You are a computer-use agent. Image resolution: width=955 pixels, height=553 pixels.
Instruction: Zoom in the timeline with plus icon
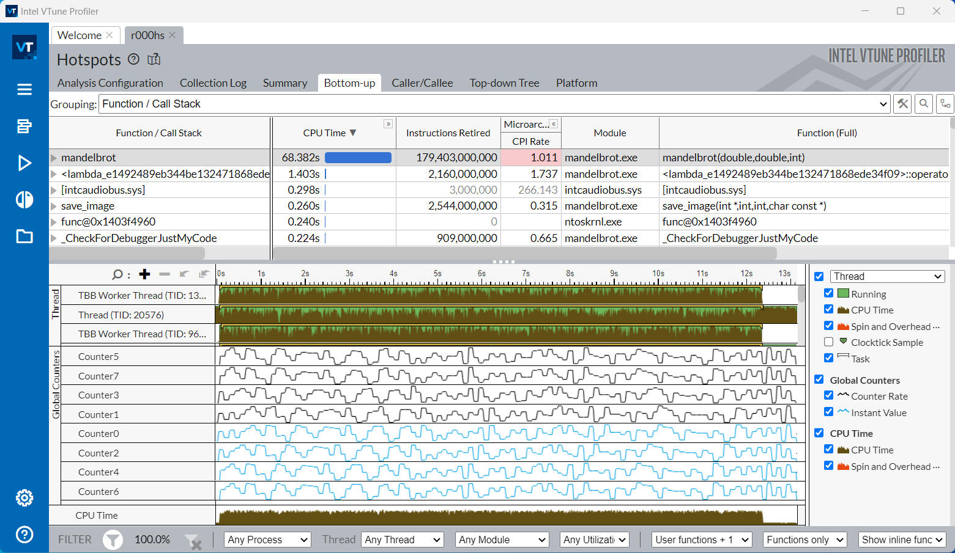click(144, 274)
